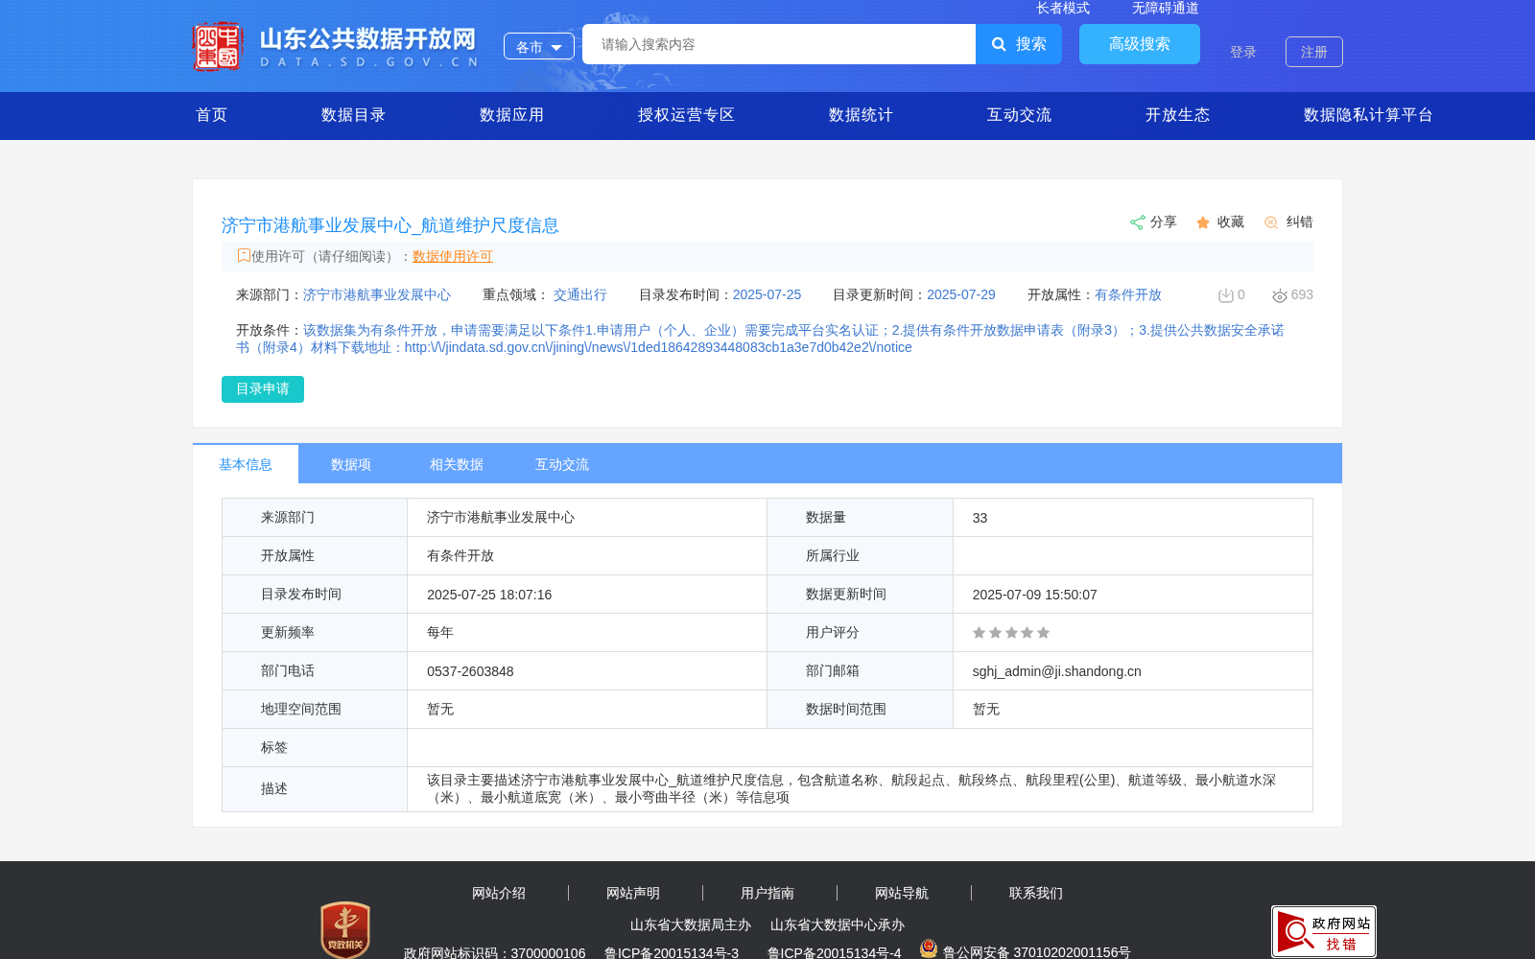Click the email sghj_admin@ji.shandong.cn

pos(1057,671)
